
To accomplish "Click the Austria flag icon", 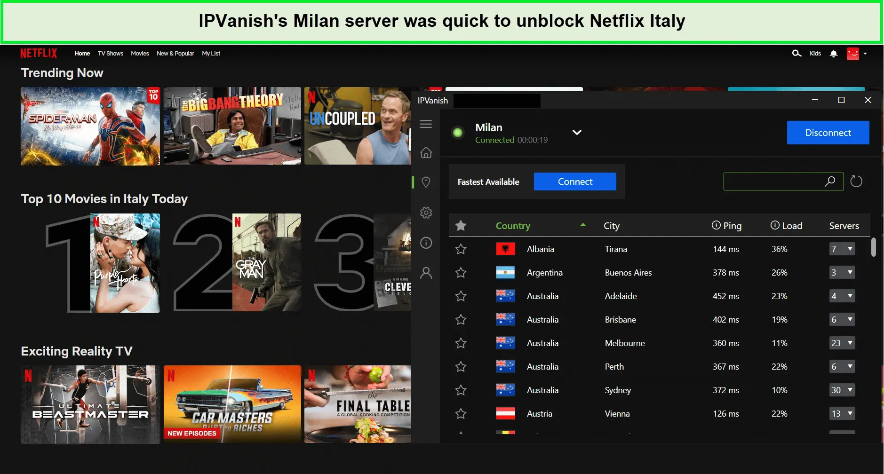I will pos(505,413).
